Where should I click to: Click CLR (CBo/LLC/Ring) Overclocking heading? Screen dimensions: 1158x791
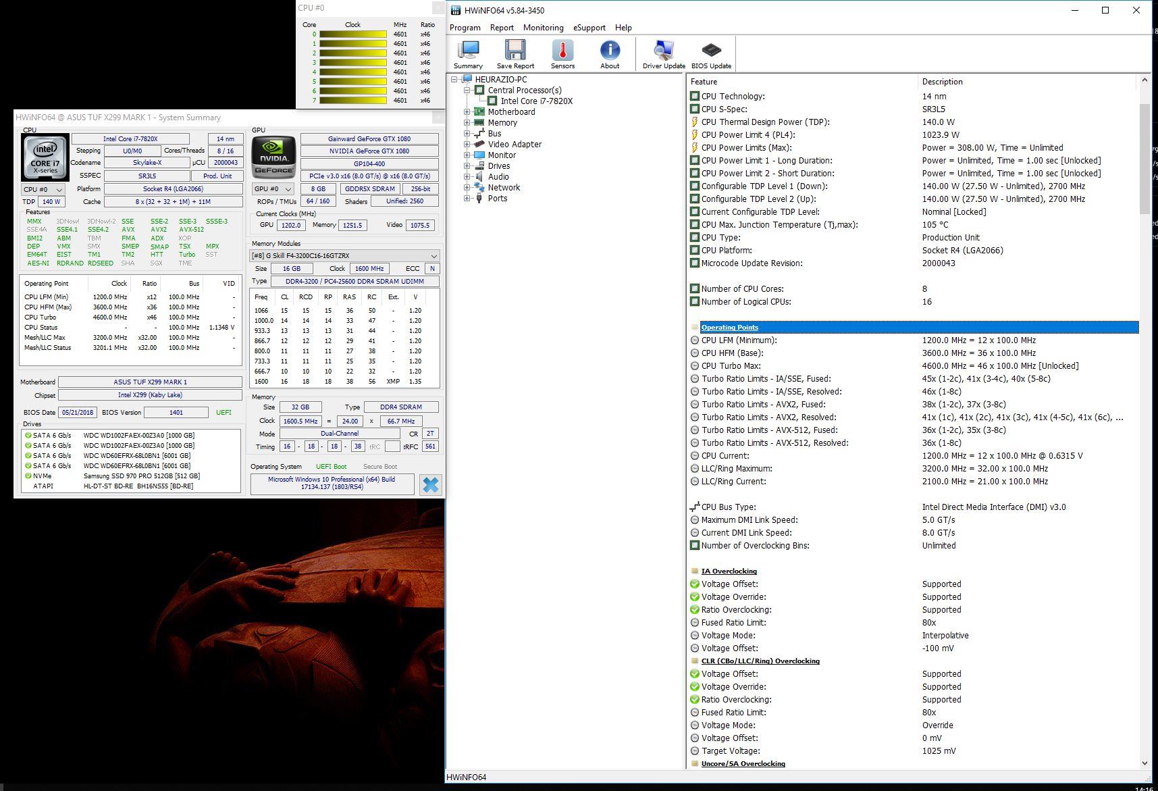[x=760, y=661]
